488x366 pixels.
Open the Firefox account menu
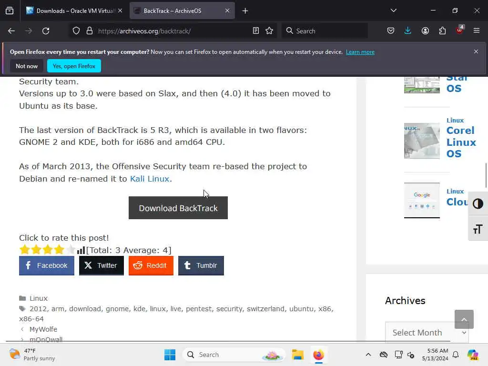pos(425,31)
